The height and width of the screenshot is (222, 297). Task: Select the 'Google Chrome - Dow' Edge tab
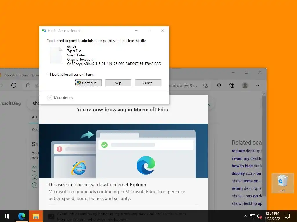pos(19,75)
